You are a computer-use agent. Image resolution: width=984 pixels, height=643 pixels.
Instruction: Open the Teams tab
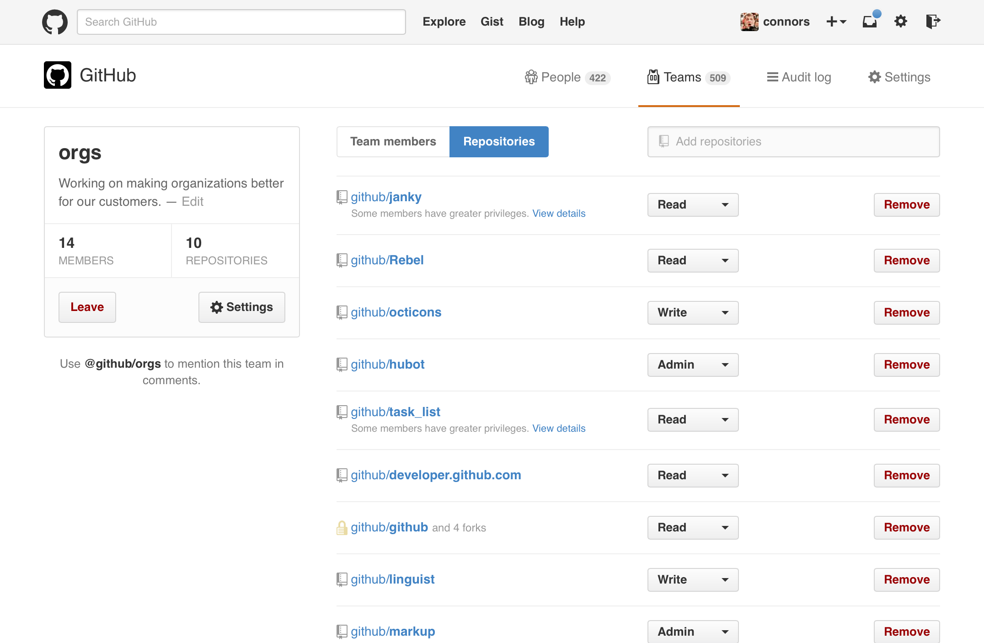pos(689,77)
